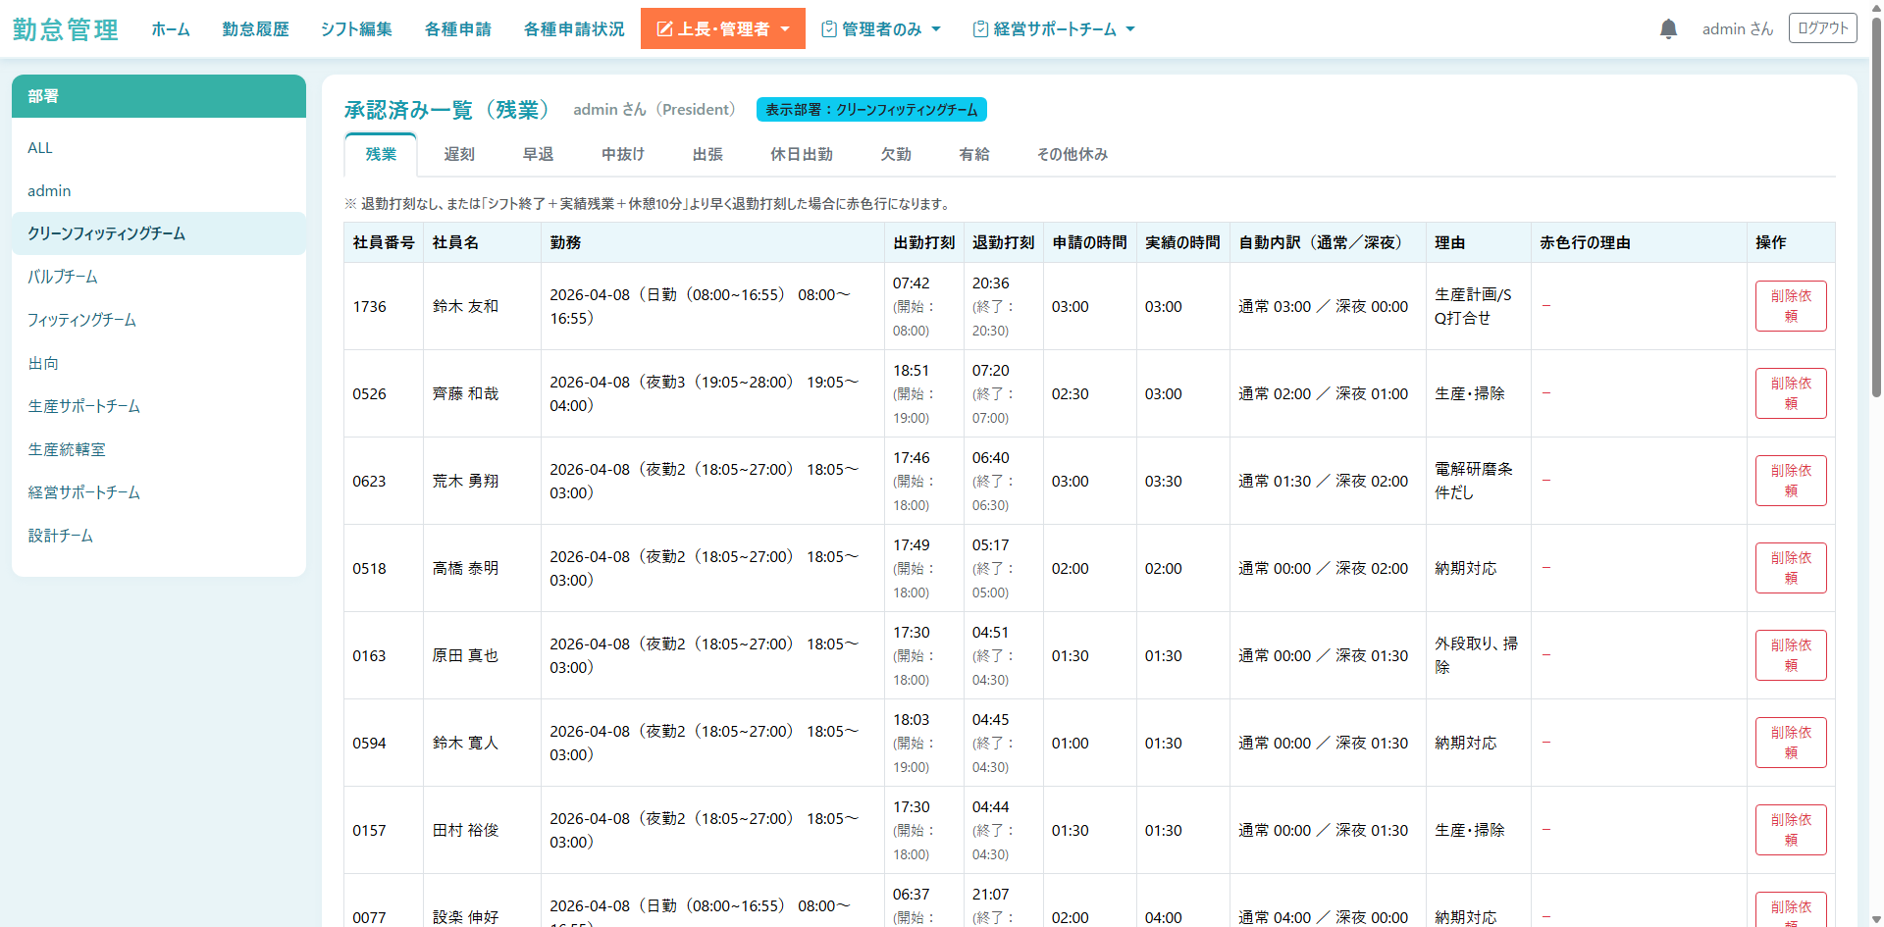Switch to the 休日出勤 tab
The height and width of the screenshot is (927, 1884).
tap(802, 154)
